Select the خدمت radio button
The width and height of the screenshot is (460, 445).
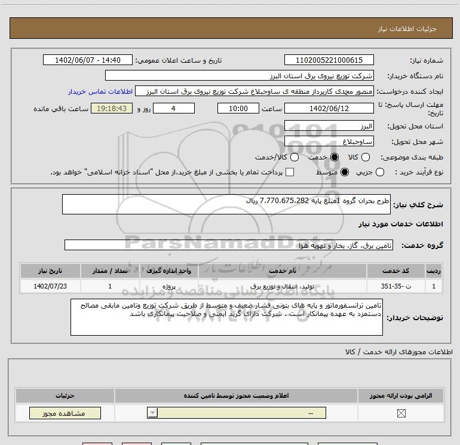coord(334,157)
